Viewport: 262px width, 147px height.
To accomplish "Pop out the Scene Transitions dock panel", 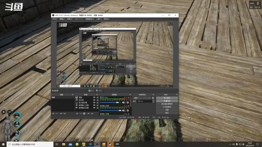I will coord(153,95).
